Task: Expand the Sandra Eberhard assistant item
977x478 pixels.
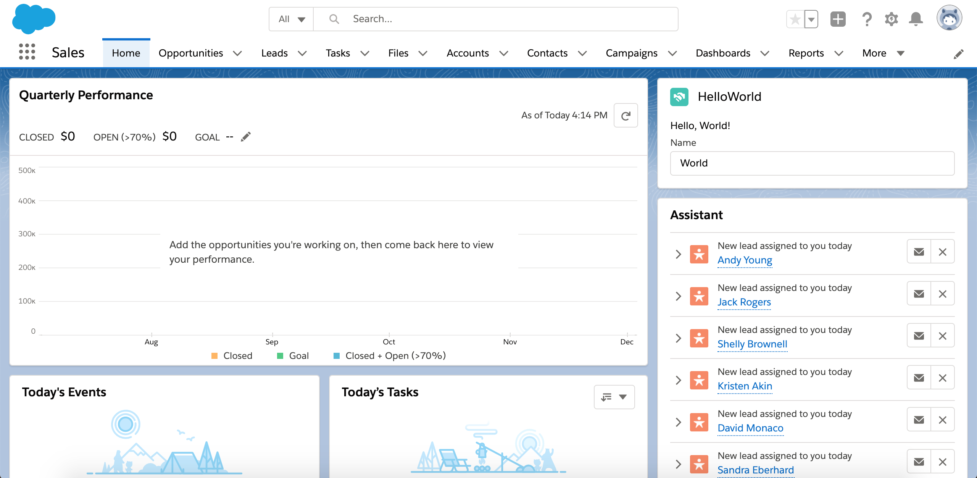Action: 678,464
